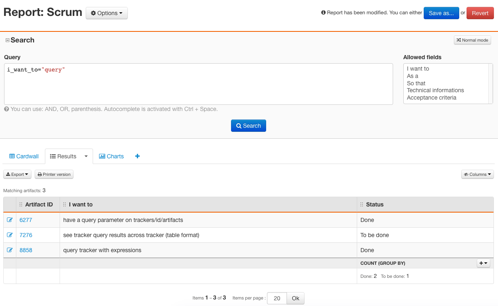The width and height of the screenshot is (498, 306).
Task: Open the Columns dropdown
Action: 477,174
